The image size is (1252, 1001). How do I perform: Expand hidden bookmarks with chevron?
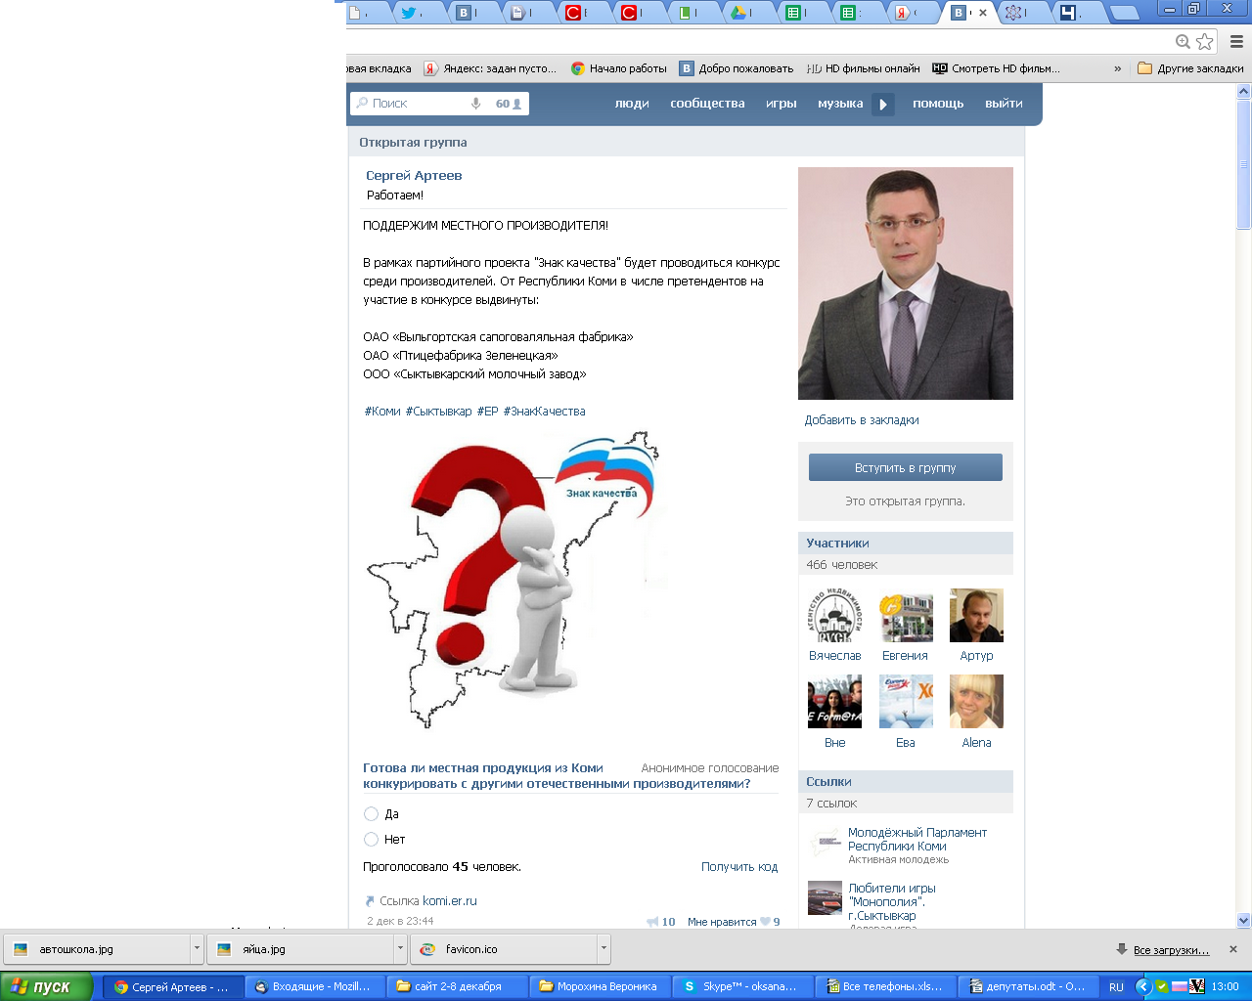[x=1117, y=68]
